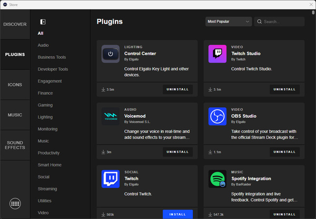Select Video in category list
Image resolution: width=316 pixels, height=219 pixels.
pos(43,213)
